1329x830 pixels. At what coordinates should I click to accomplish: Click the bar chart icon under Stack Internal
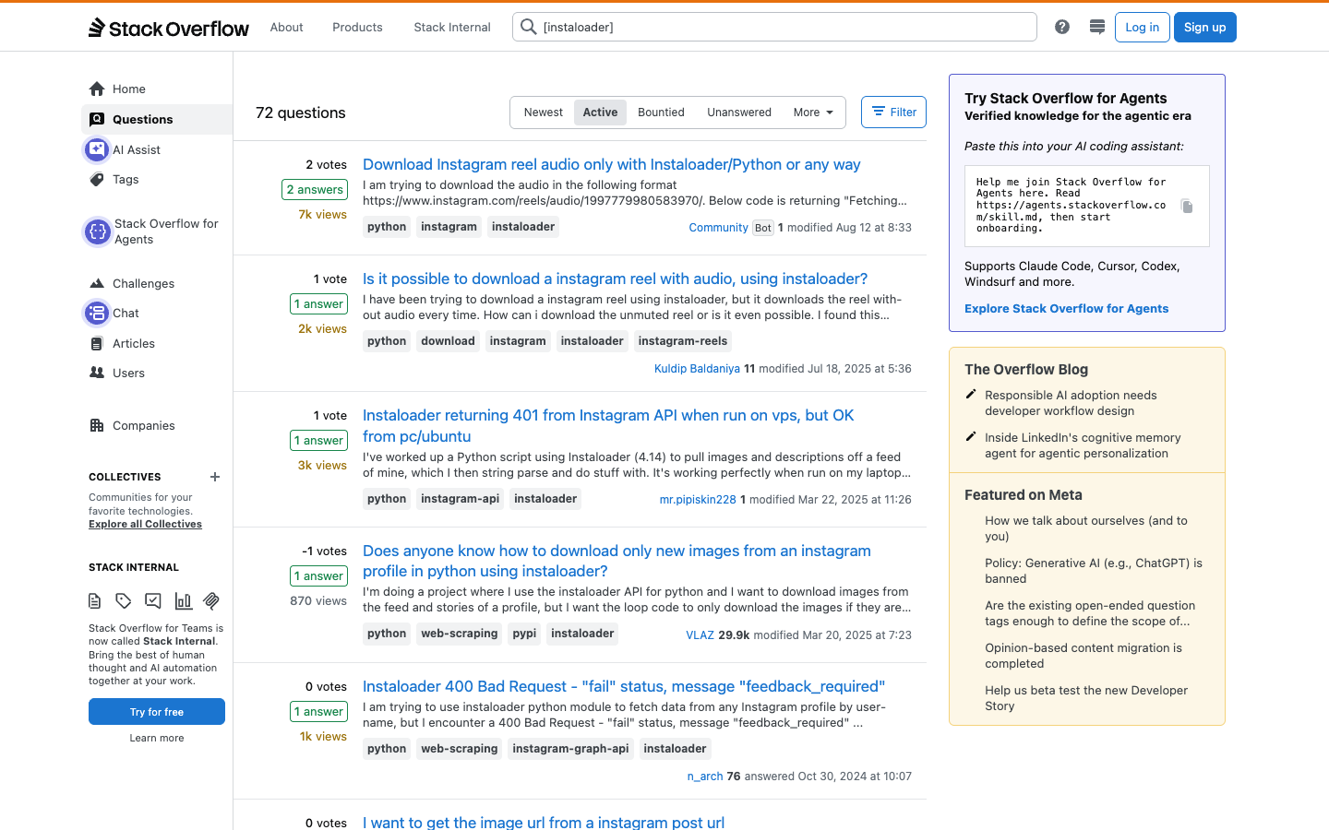coord(183,601)
